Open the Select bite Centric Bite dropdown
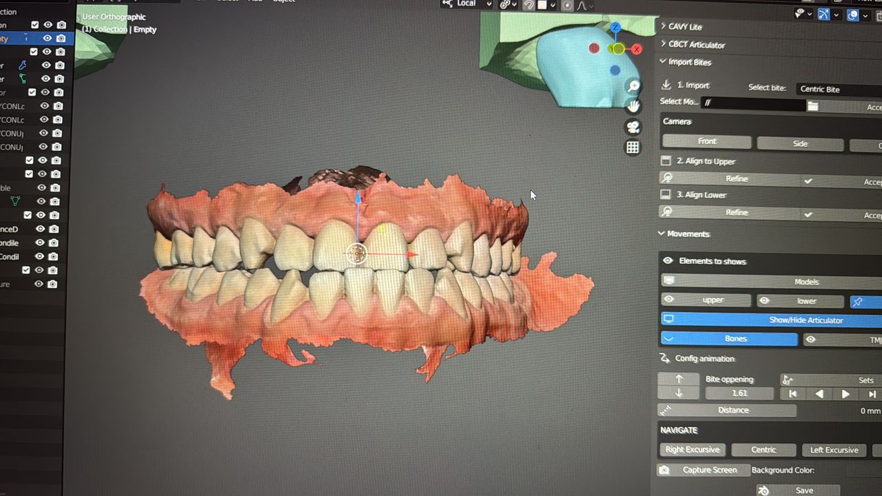 coord(837,89)
